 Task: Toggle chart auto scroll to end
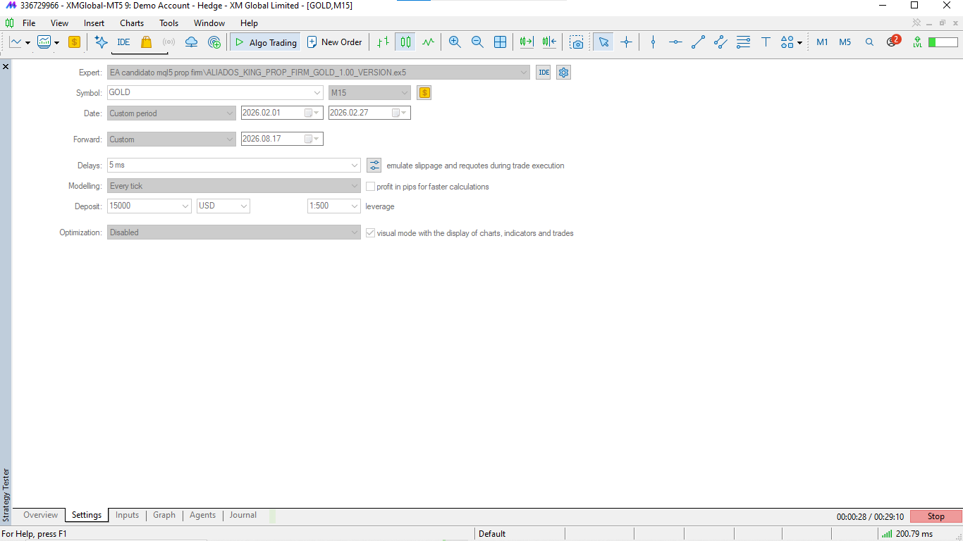point(527,42)
